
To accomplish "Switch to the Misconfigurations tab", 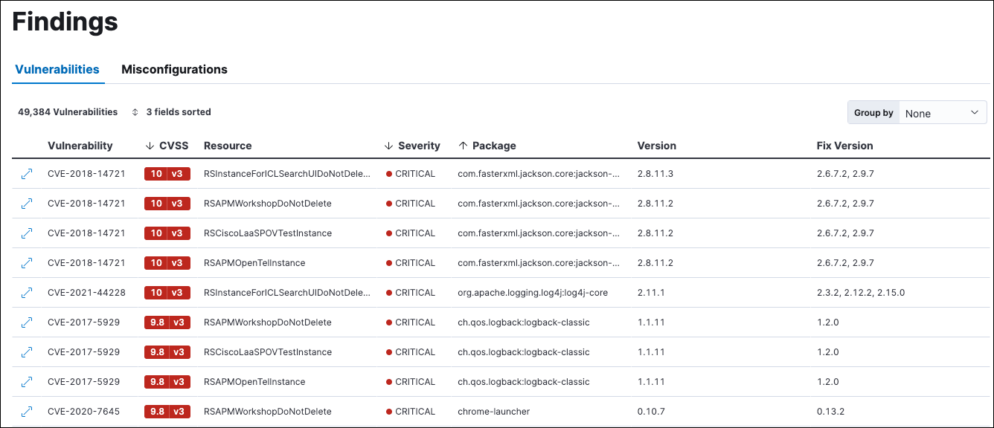I will click(174, 69).
